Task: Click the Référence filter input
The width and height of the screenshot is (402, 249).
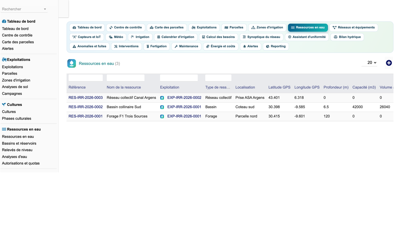Action: coord(86,78)
